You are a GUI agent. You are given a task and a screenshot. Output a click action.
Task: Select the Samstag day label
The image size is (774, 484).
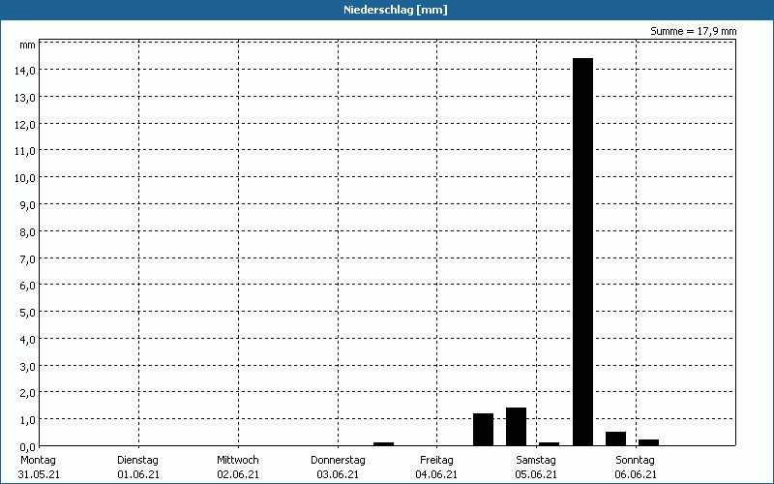(x=536, y=461)
